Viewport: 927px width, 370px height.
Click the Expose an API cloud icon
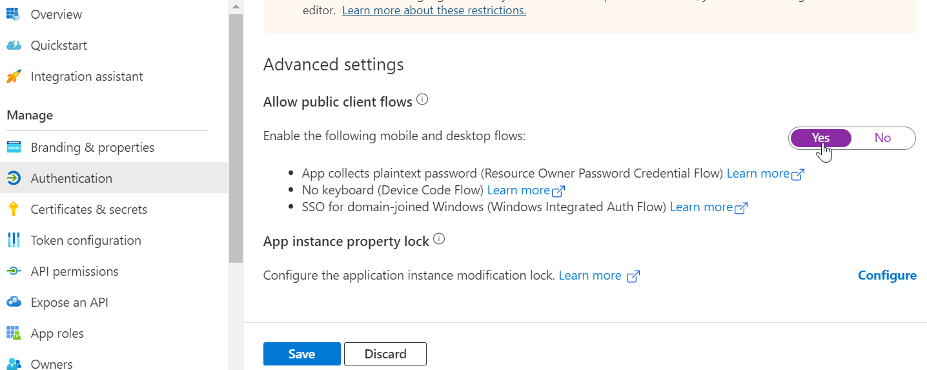coord(14,302)
